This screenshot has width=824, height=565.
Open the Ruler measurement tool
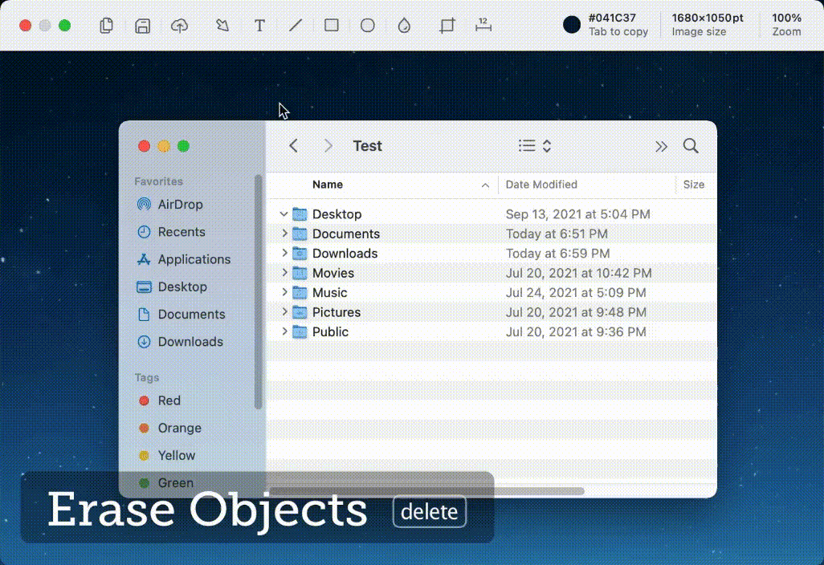483,25
